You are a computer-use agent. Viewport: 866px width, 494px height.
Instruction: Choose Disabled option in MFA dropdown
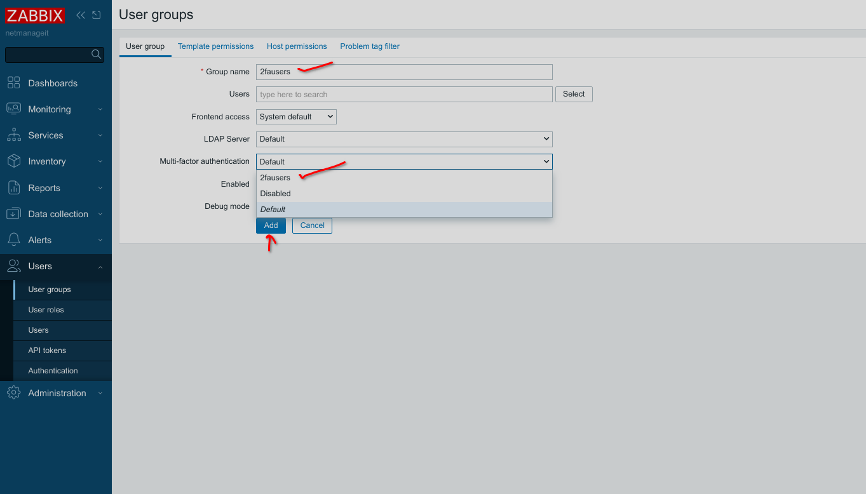275,194
